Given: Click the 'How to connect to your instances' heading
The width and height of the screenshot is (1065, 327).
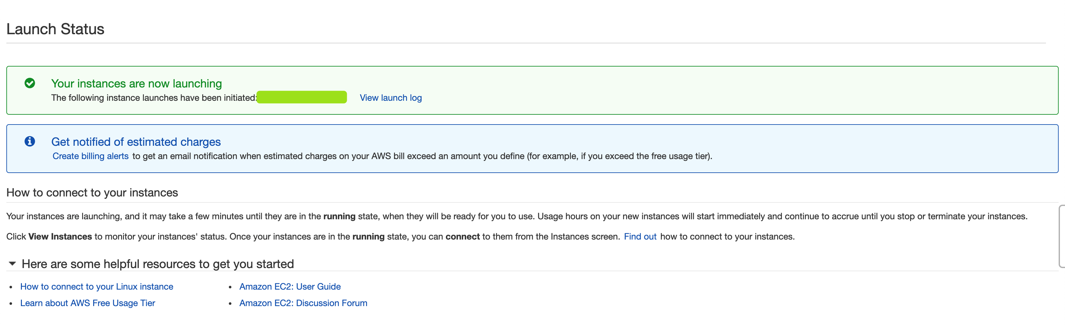Looking at the screenshot, I should 92,193.
